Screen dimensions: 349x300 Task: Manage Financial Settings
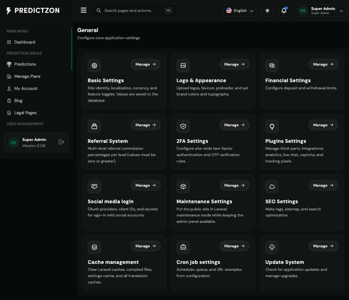click(323, 64)
